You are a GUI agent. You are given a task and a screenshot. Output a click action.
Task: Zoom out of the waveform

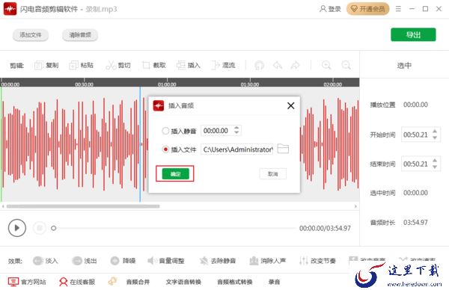click(x=346, y=65)
